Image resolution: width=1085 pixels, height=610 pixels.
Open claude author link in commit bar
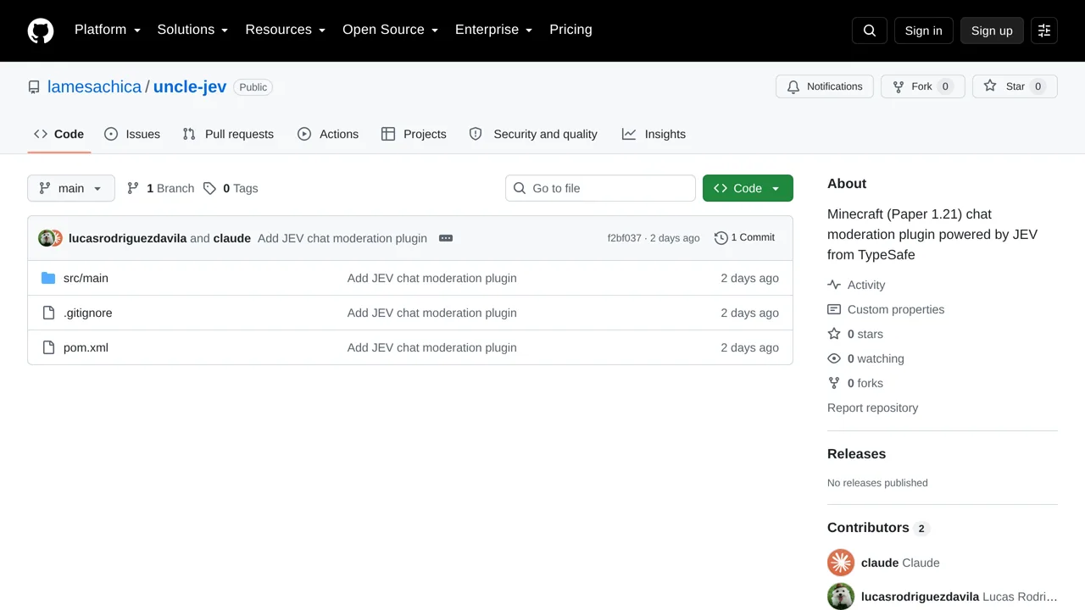(x=232, y=238)
